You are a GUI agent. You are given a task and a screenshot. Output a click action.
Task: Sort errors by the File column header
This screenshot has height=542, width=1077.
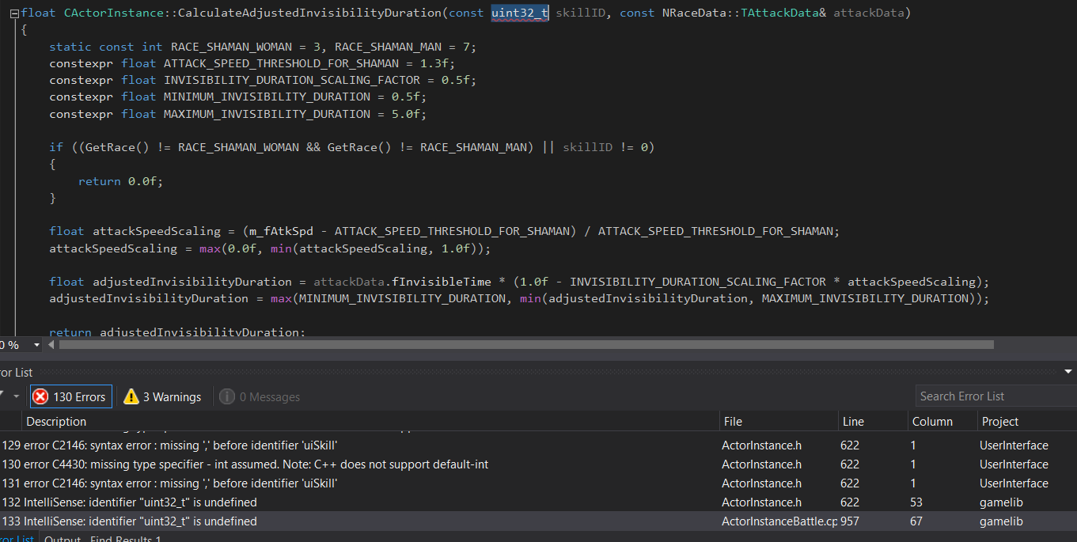(x=733, y=421)
